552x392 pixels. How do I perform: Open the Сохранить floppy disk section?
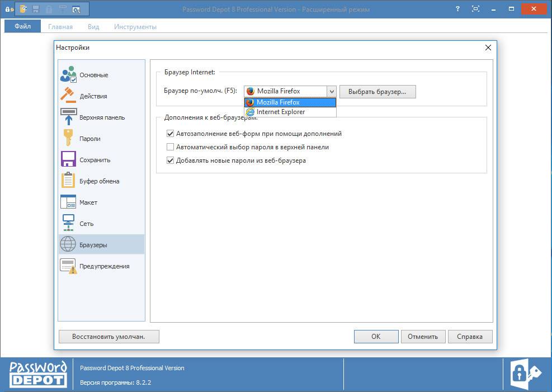click(101, 160)
